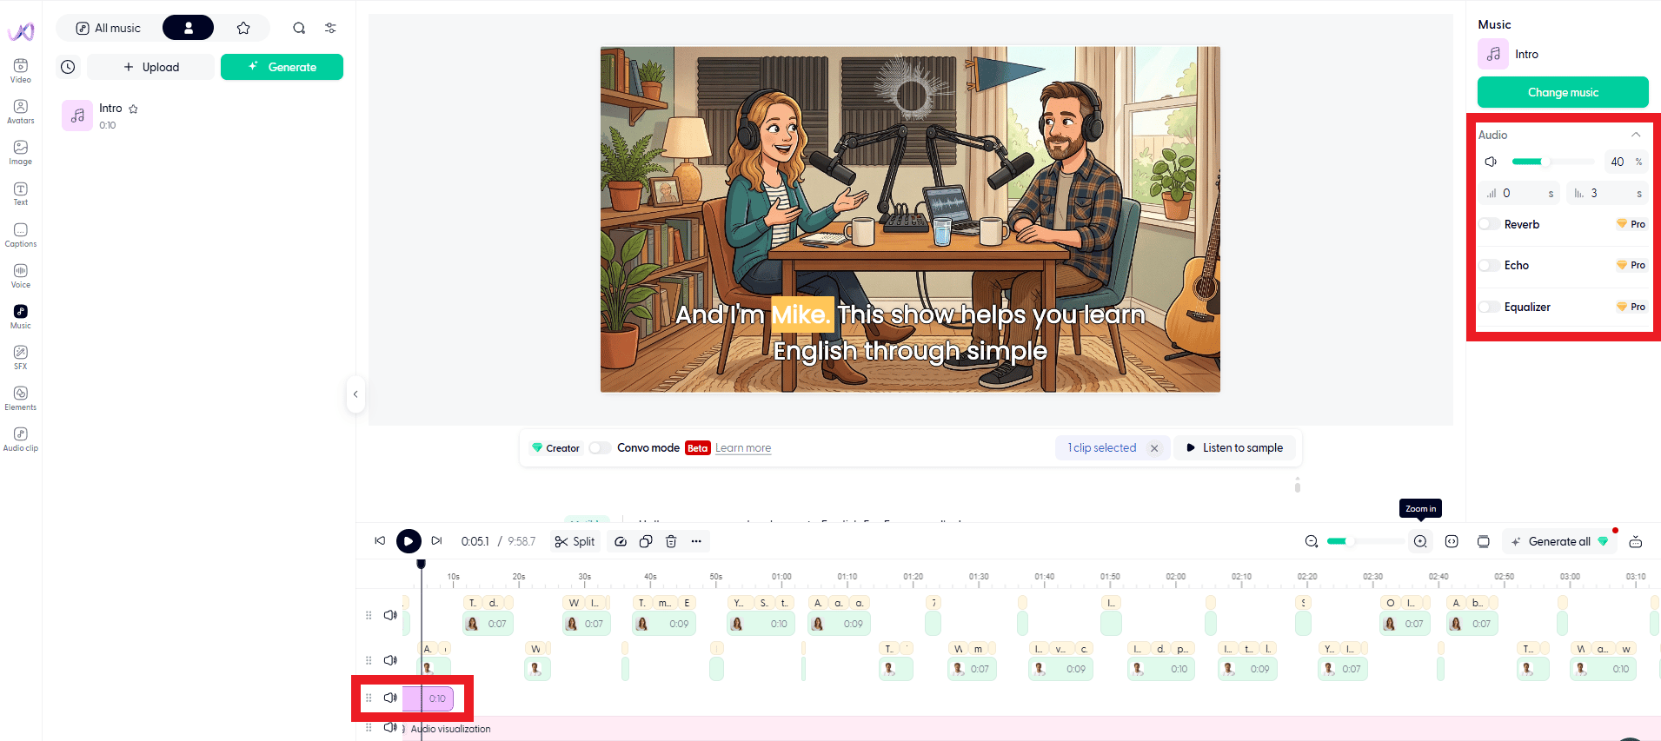
Task: Switch to All music tab
Action: tap(109, 28)
